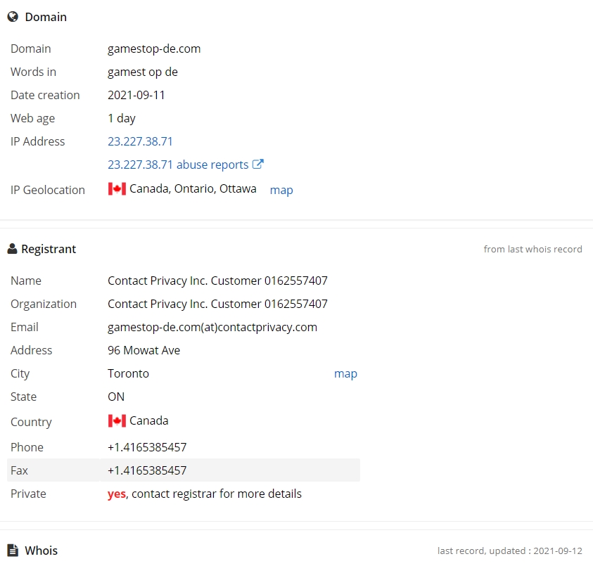Image resolution: width=593 pixels, height=566 pixels.
Task: Click the Canada flag in Country row
Action: click(x=117, y=421)
